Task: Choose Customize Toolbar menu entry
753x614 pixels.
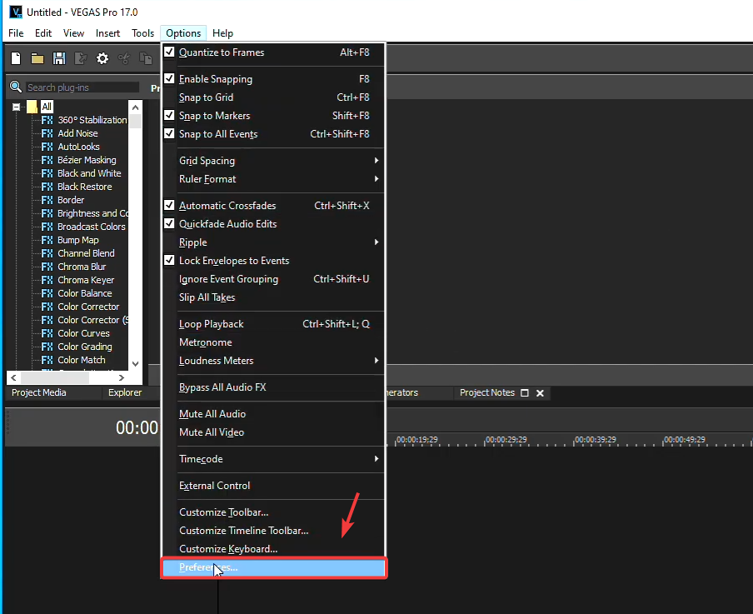Action: 274,512
